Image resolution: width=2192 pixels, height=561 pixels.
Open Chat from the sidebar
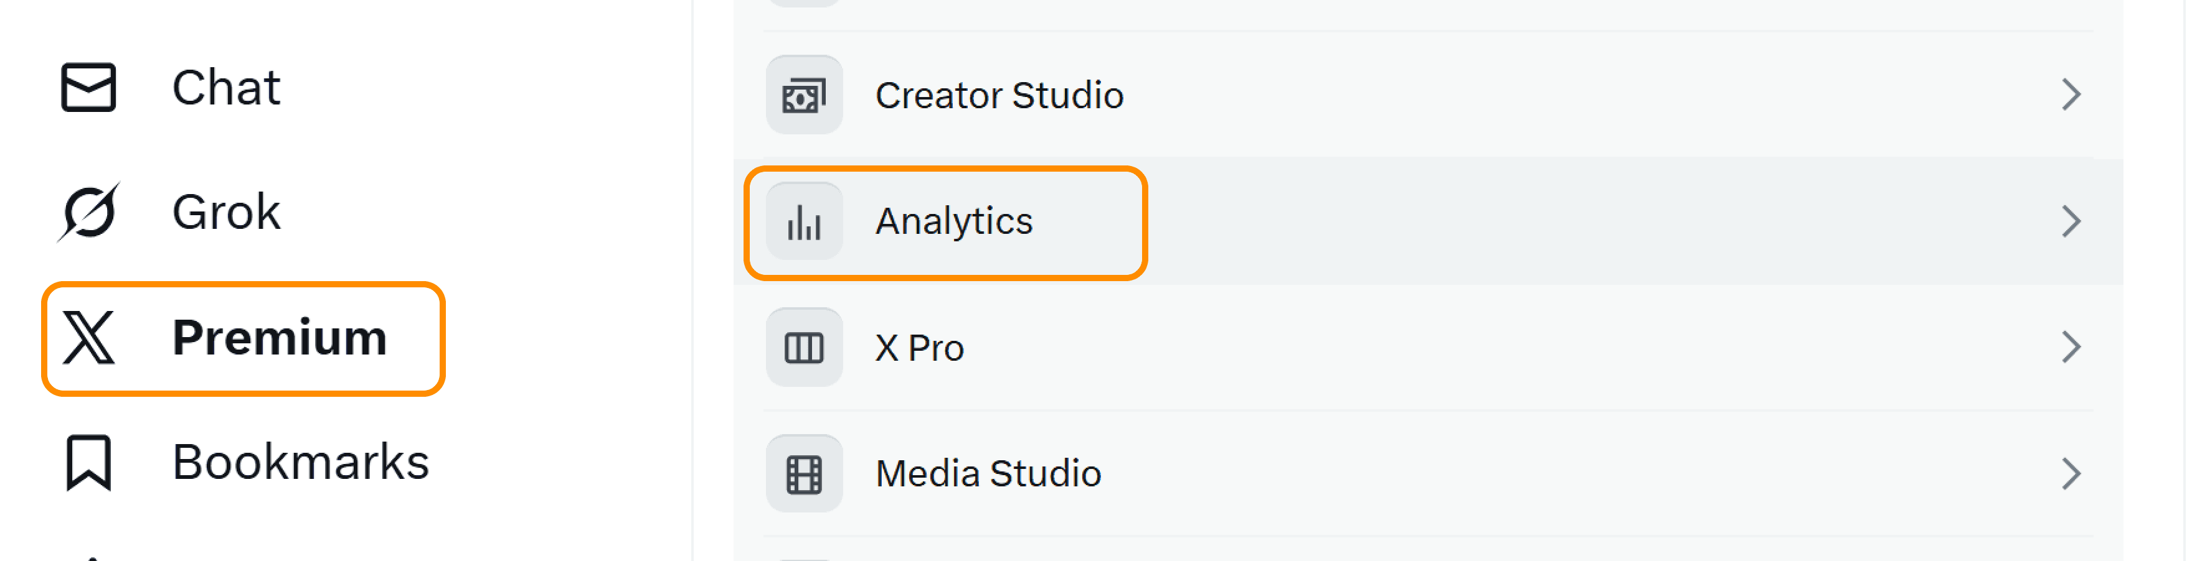click(225, 88)
